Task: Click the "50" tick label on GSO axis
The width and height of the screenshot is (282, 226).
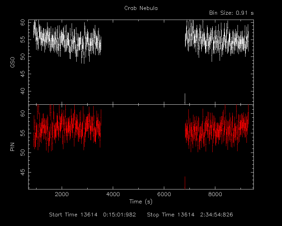Action: tap(23, 56)
